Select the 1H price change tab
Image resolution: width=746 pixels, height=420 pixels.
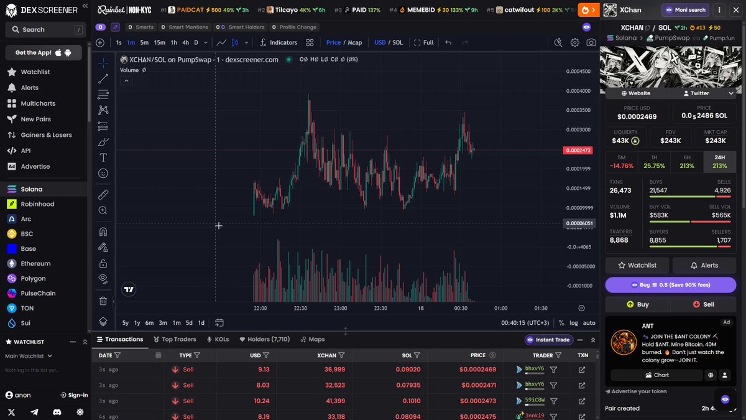point(654,162)
